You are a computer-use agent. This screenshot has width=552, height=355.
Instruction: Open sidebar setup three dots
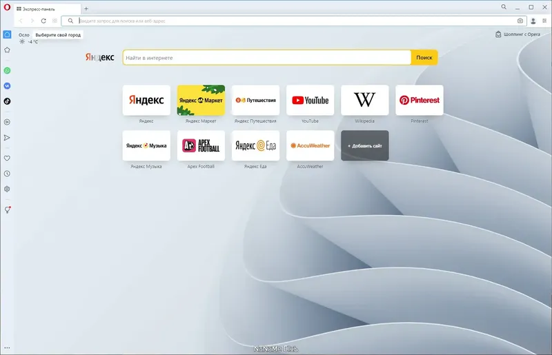(x=7, y=348)
